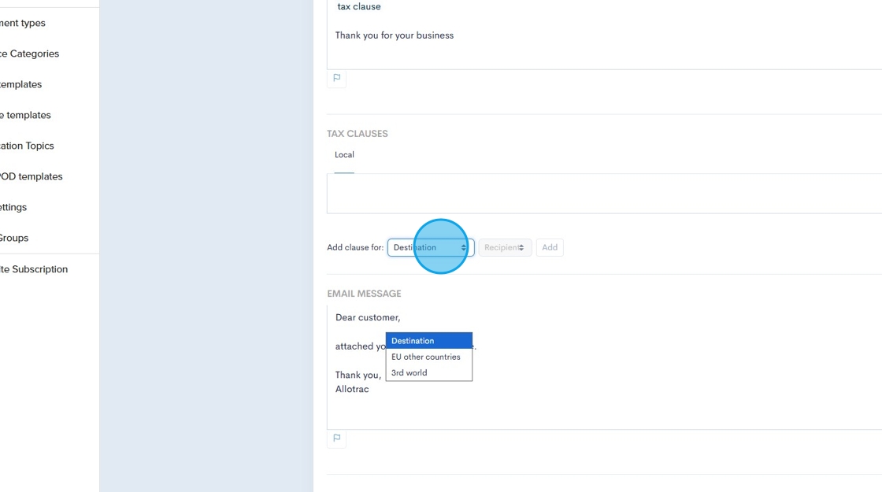The height and width of the screenshot is (492, 882).
Task: Click the flag icon below the email message
Action: click(336, 438)
